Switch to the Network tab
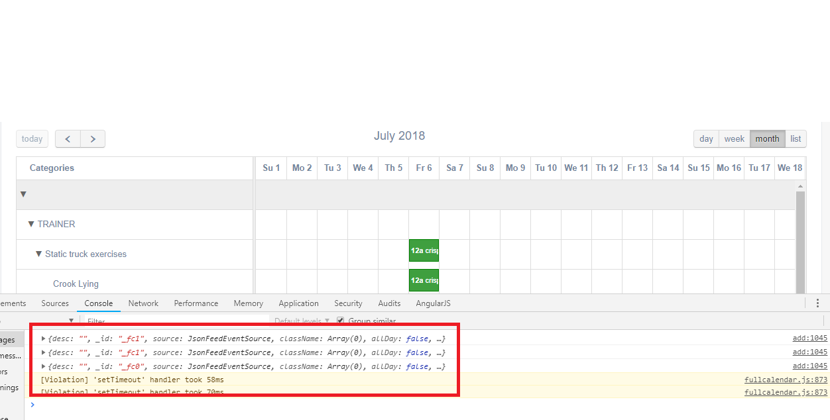The image size is (830, 420). 143,303
